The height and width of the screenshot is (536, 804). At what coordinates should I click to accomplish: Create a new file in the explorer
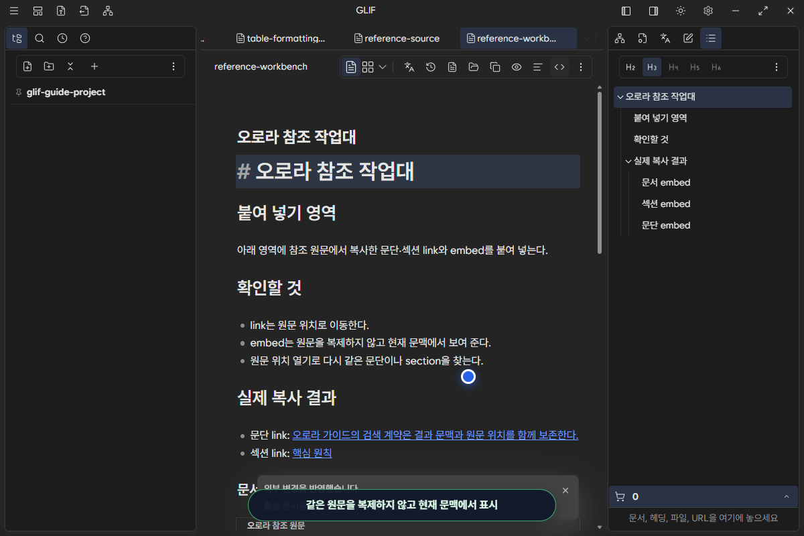pos(27,66)
